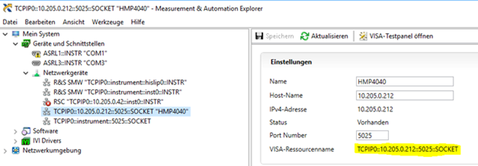Open the Werkzeuge menu
Viewport: 478px width, 166px height.
coord(108,22)
